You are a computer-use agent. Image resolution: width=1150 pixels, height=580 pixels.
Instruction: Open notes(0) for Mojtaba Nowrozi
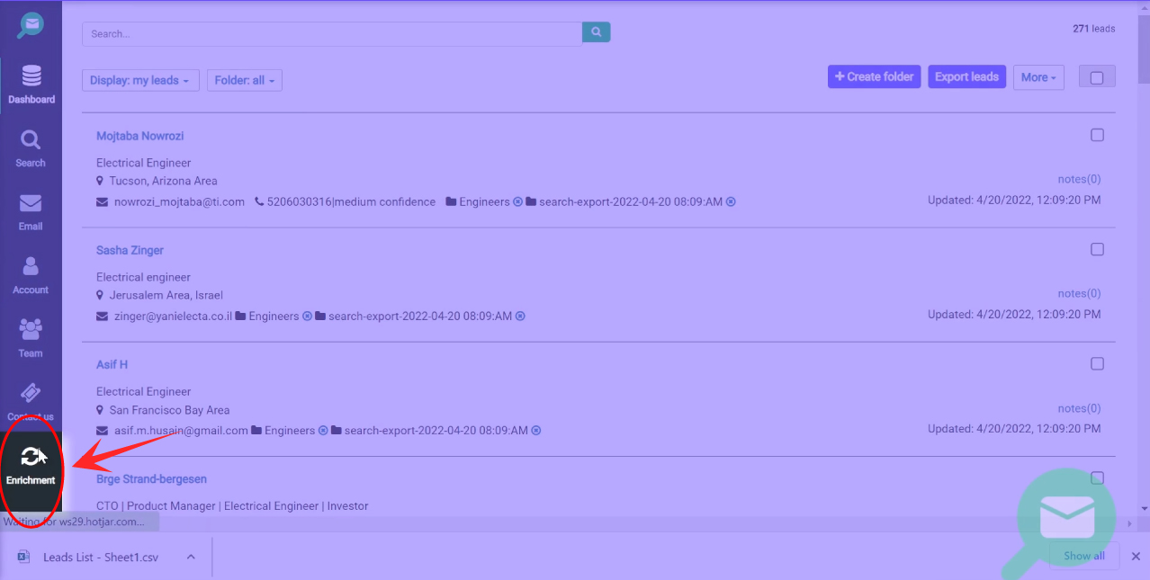(x=1079, y=179)
